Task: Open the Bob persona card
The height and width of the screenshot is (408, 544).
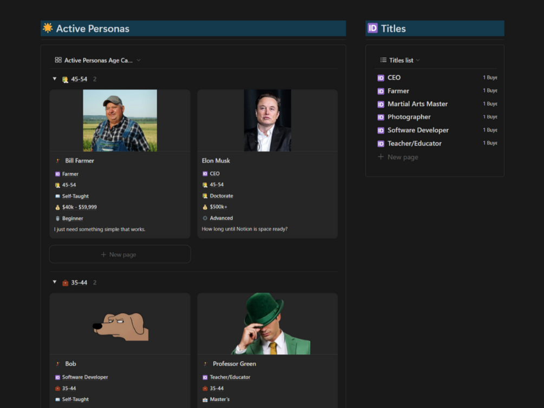Action: [120, 351]
